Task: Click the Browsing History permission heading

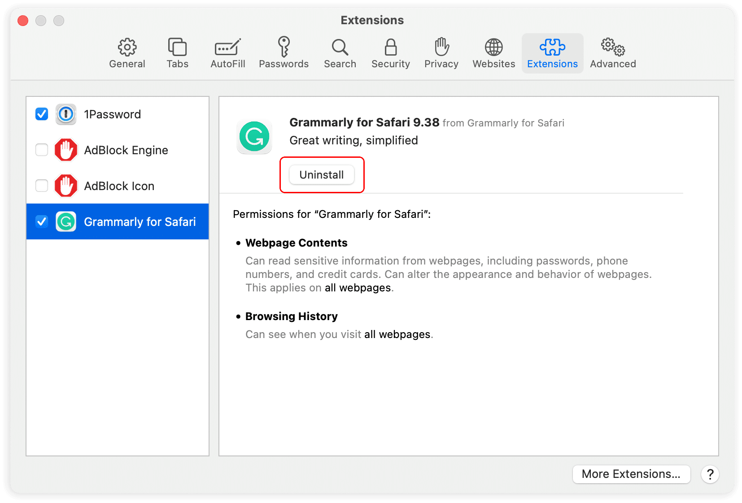Action: [x=292, y=317]
